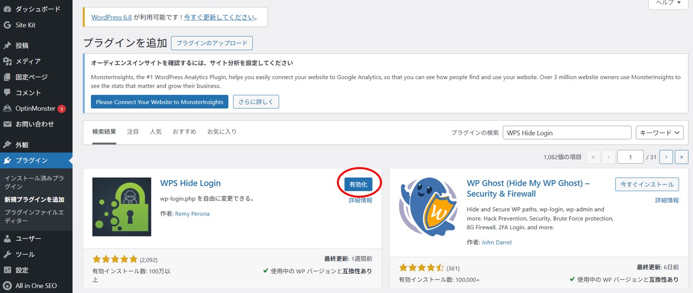Open the キーワード search filter dropdown

point(659,132)
